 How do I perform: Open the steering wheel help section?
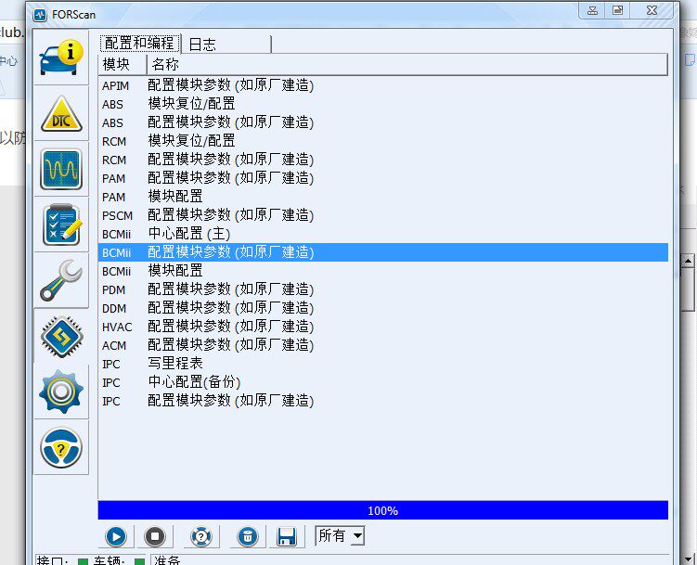point(61,447)
